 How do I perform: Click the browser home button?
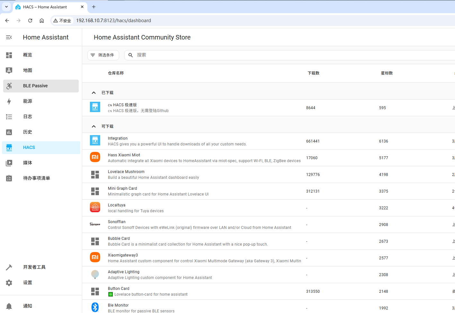coord(42,21)
